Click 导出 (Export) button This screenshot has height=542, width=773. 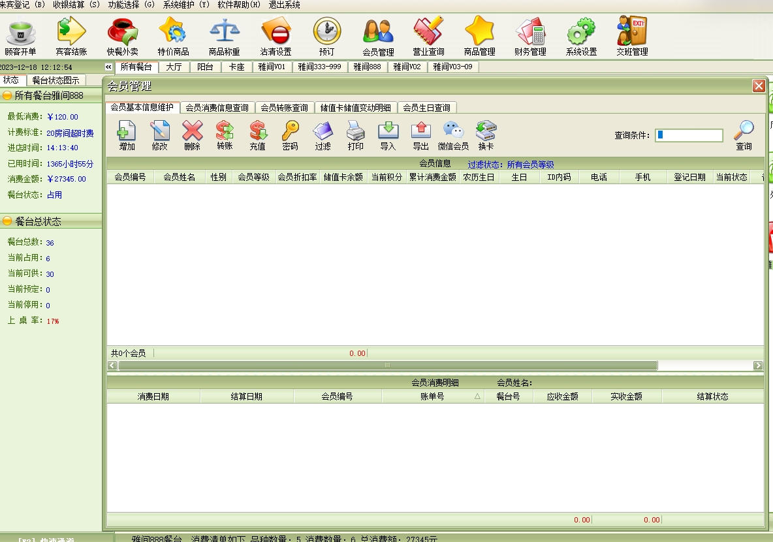click(420, 135)
